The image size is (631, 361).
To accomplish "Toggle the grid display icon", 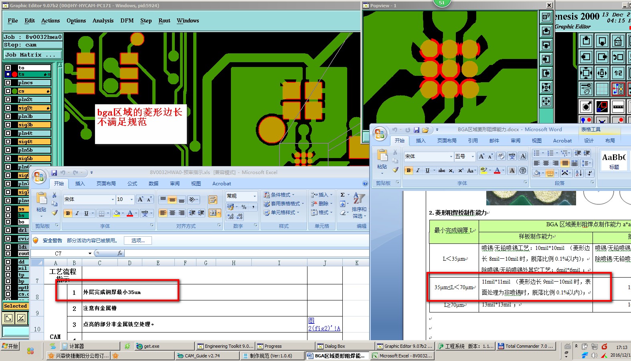I will point(602,89).
